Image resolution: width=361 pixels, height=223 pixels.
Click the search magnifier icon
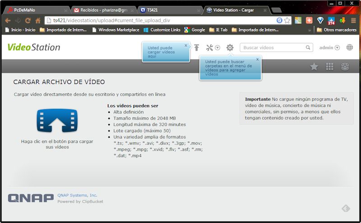click(x=308, y=47)
